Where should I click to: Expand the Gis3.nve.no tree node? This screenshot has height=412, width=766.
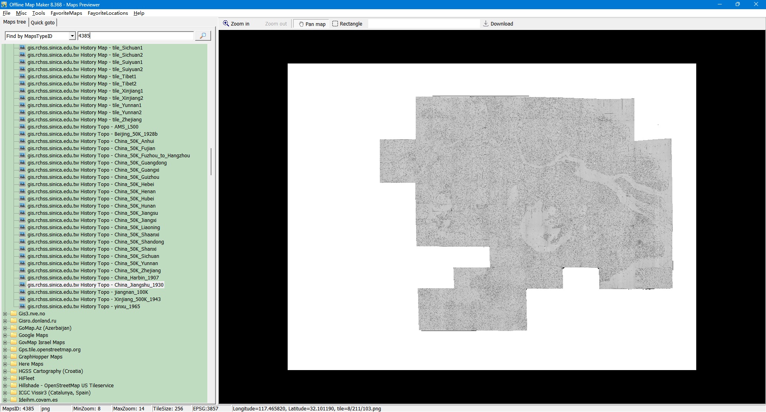[5, 314]
